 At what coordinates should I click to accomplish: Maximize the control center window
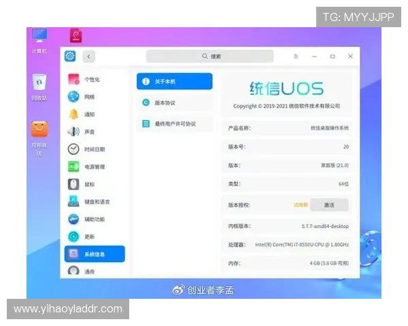pos(333,56)
